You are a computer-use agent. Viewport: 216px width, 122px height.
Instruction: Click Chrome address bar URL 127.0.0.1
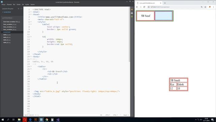pyautogui.click(x=160, y=7)
